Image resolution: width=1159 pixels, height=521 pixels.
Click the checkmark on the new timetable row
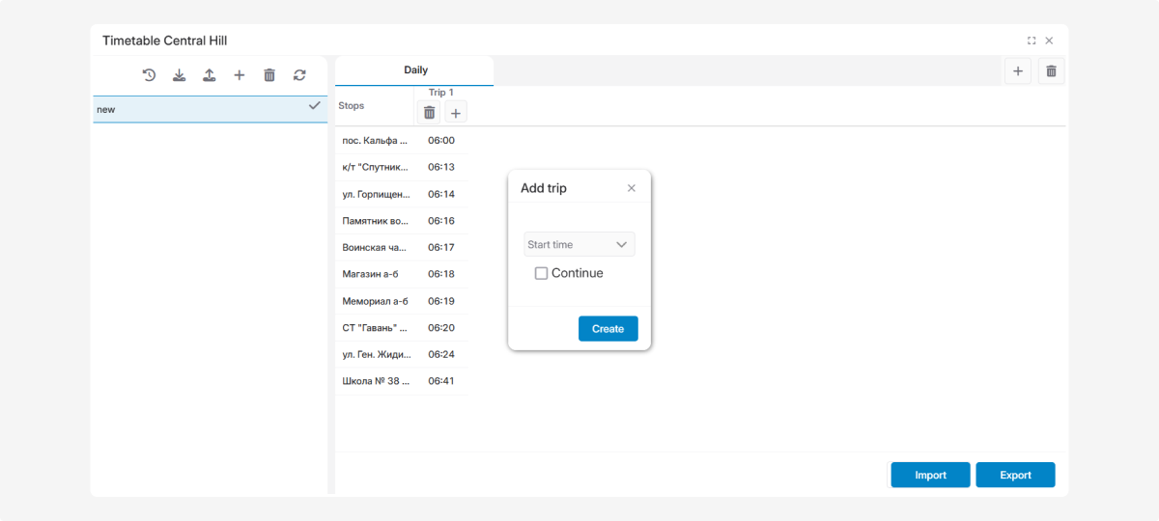point(314,106)
